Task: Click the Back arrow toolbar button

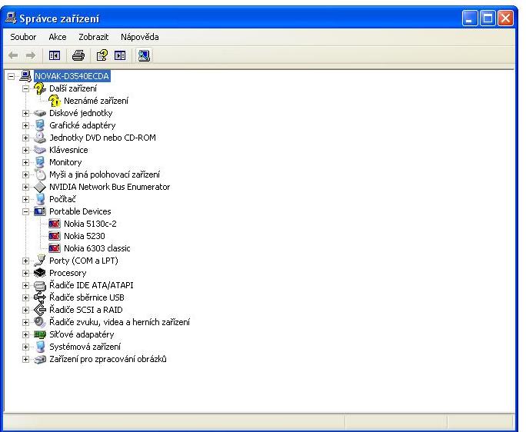Action: pyautogui.click(x=13, y=55)
